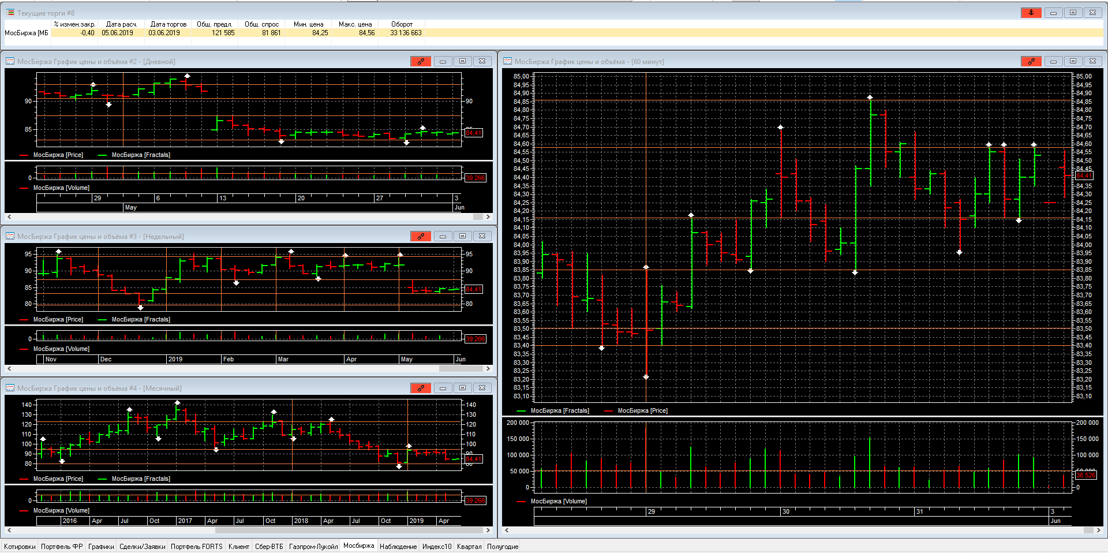Click the % измен.закр. column header
The image size is (1108, 553).
(x=74, y=24)
